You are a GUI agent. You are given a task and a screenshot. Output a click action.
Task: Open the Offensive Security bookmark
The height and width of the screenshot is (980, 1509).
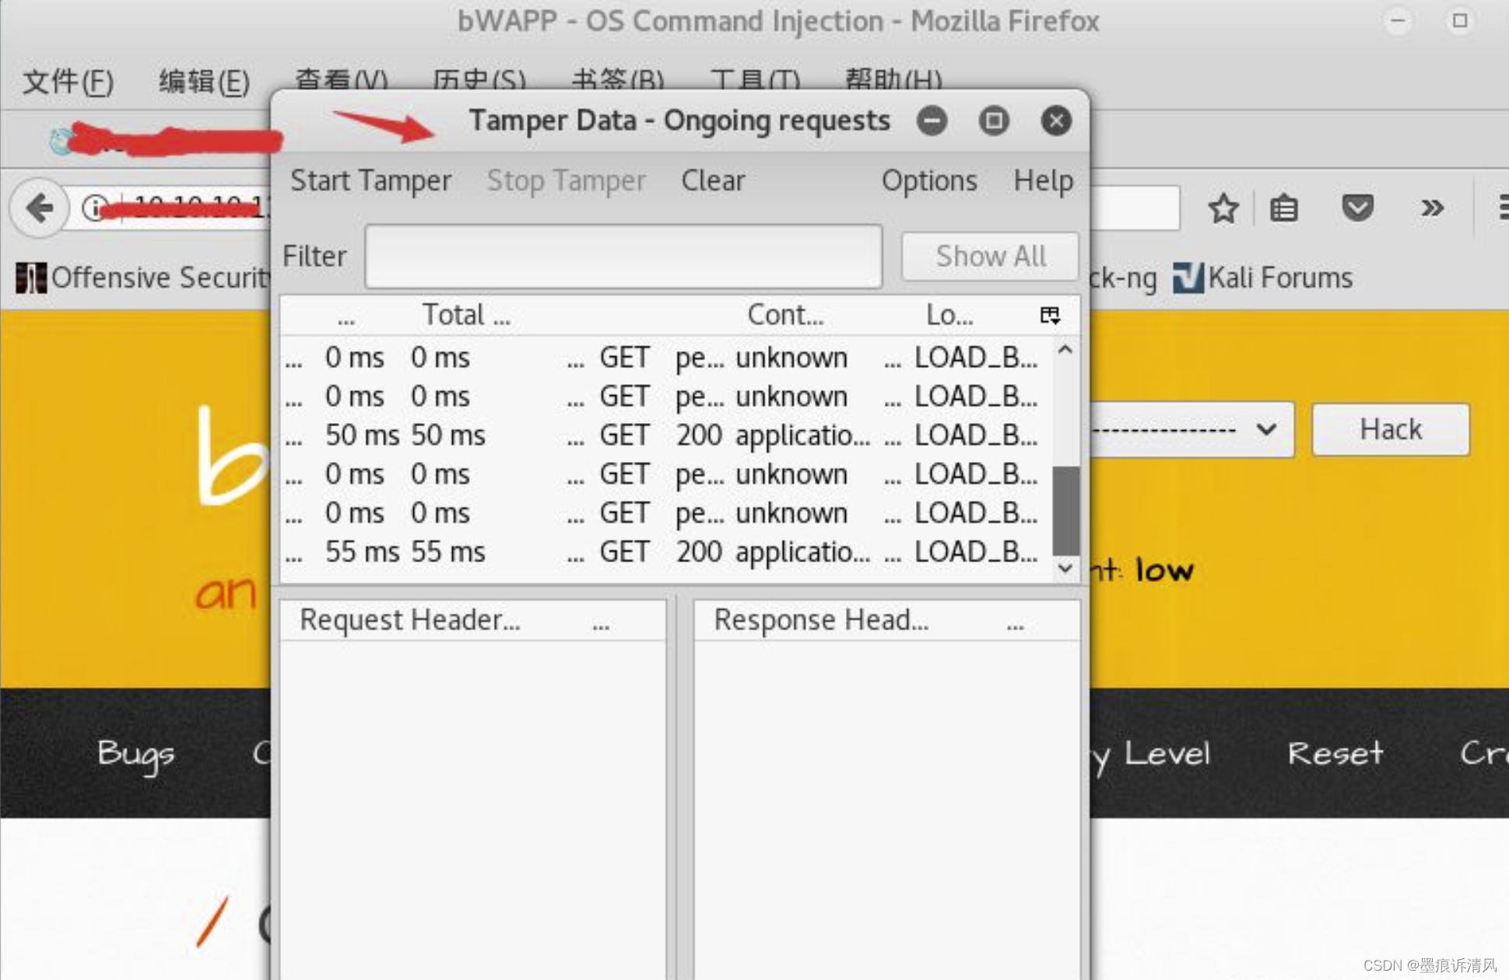point(142,278)
